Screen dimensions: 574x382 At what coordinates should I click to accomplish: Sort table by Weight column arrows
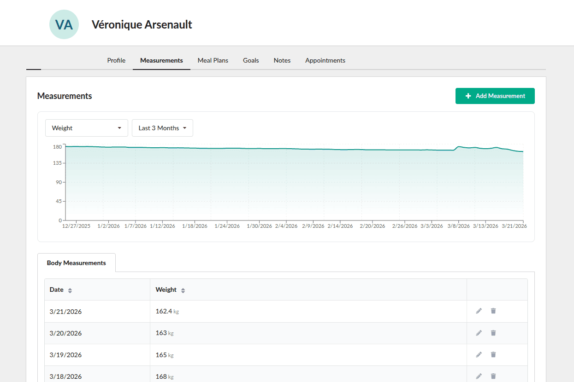pyautogui.click(x=183, y=290)
